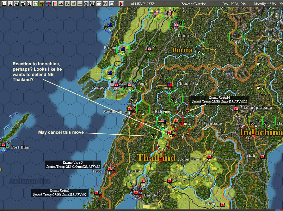Image resolution: width=283 pixels, height=211 pixels.
Task: Open the green industry factory icon
Action: pyautogui.click(x=74, y=3)
